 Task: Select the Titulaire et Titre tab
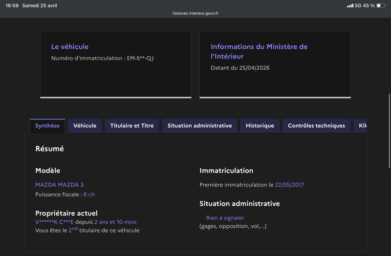pos(132,125)
